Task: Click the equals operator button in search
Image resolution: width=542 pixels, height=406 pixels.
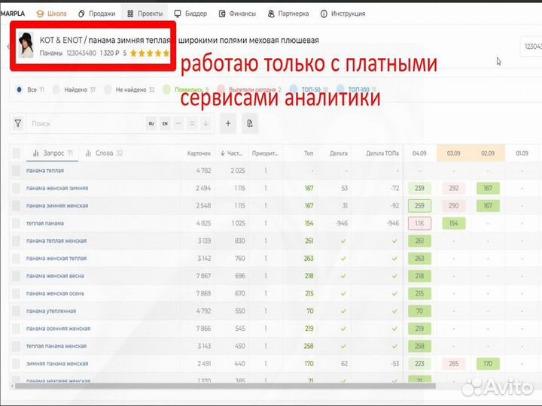Action: 192,123
